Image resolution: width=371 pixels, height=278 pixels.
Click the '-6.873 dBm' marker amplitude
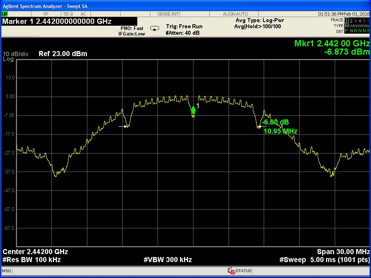tap(347, 51)
